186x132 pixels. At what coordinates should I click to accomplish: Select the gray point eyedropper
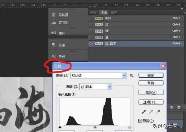pyautogui.click(x=151, y=111)
